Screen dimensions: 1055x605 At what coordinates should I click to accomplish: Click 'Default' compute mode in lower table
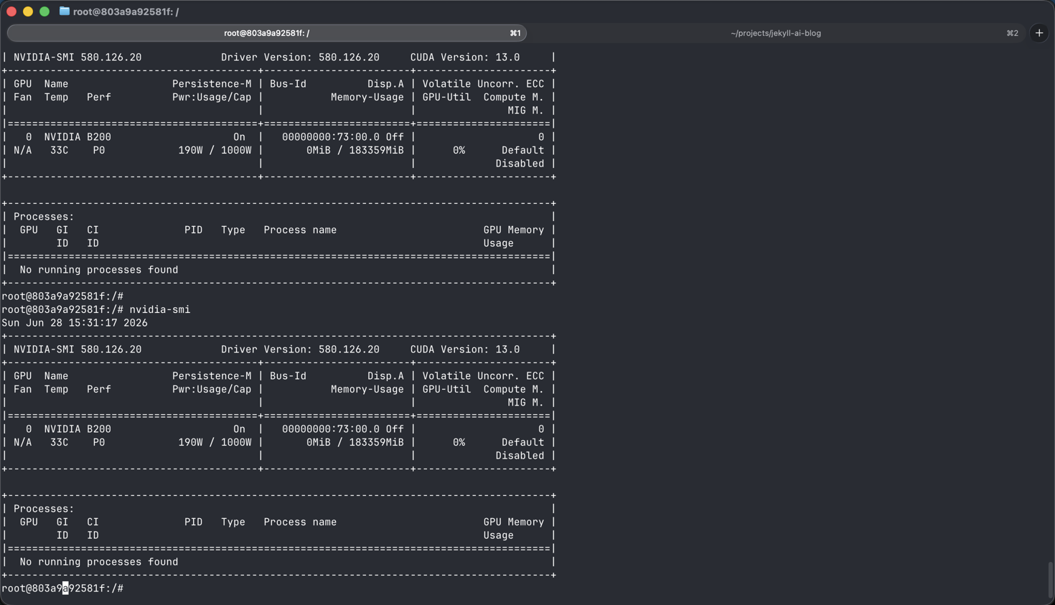[522, 443]
